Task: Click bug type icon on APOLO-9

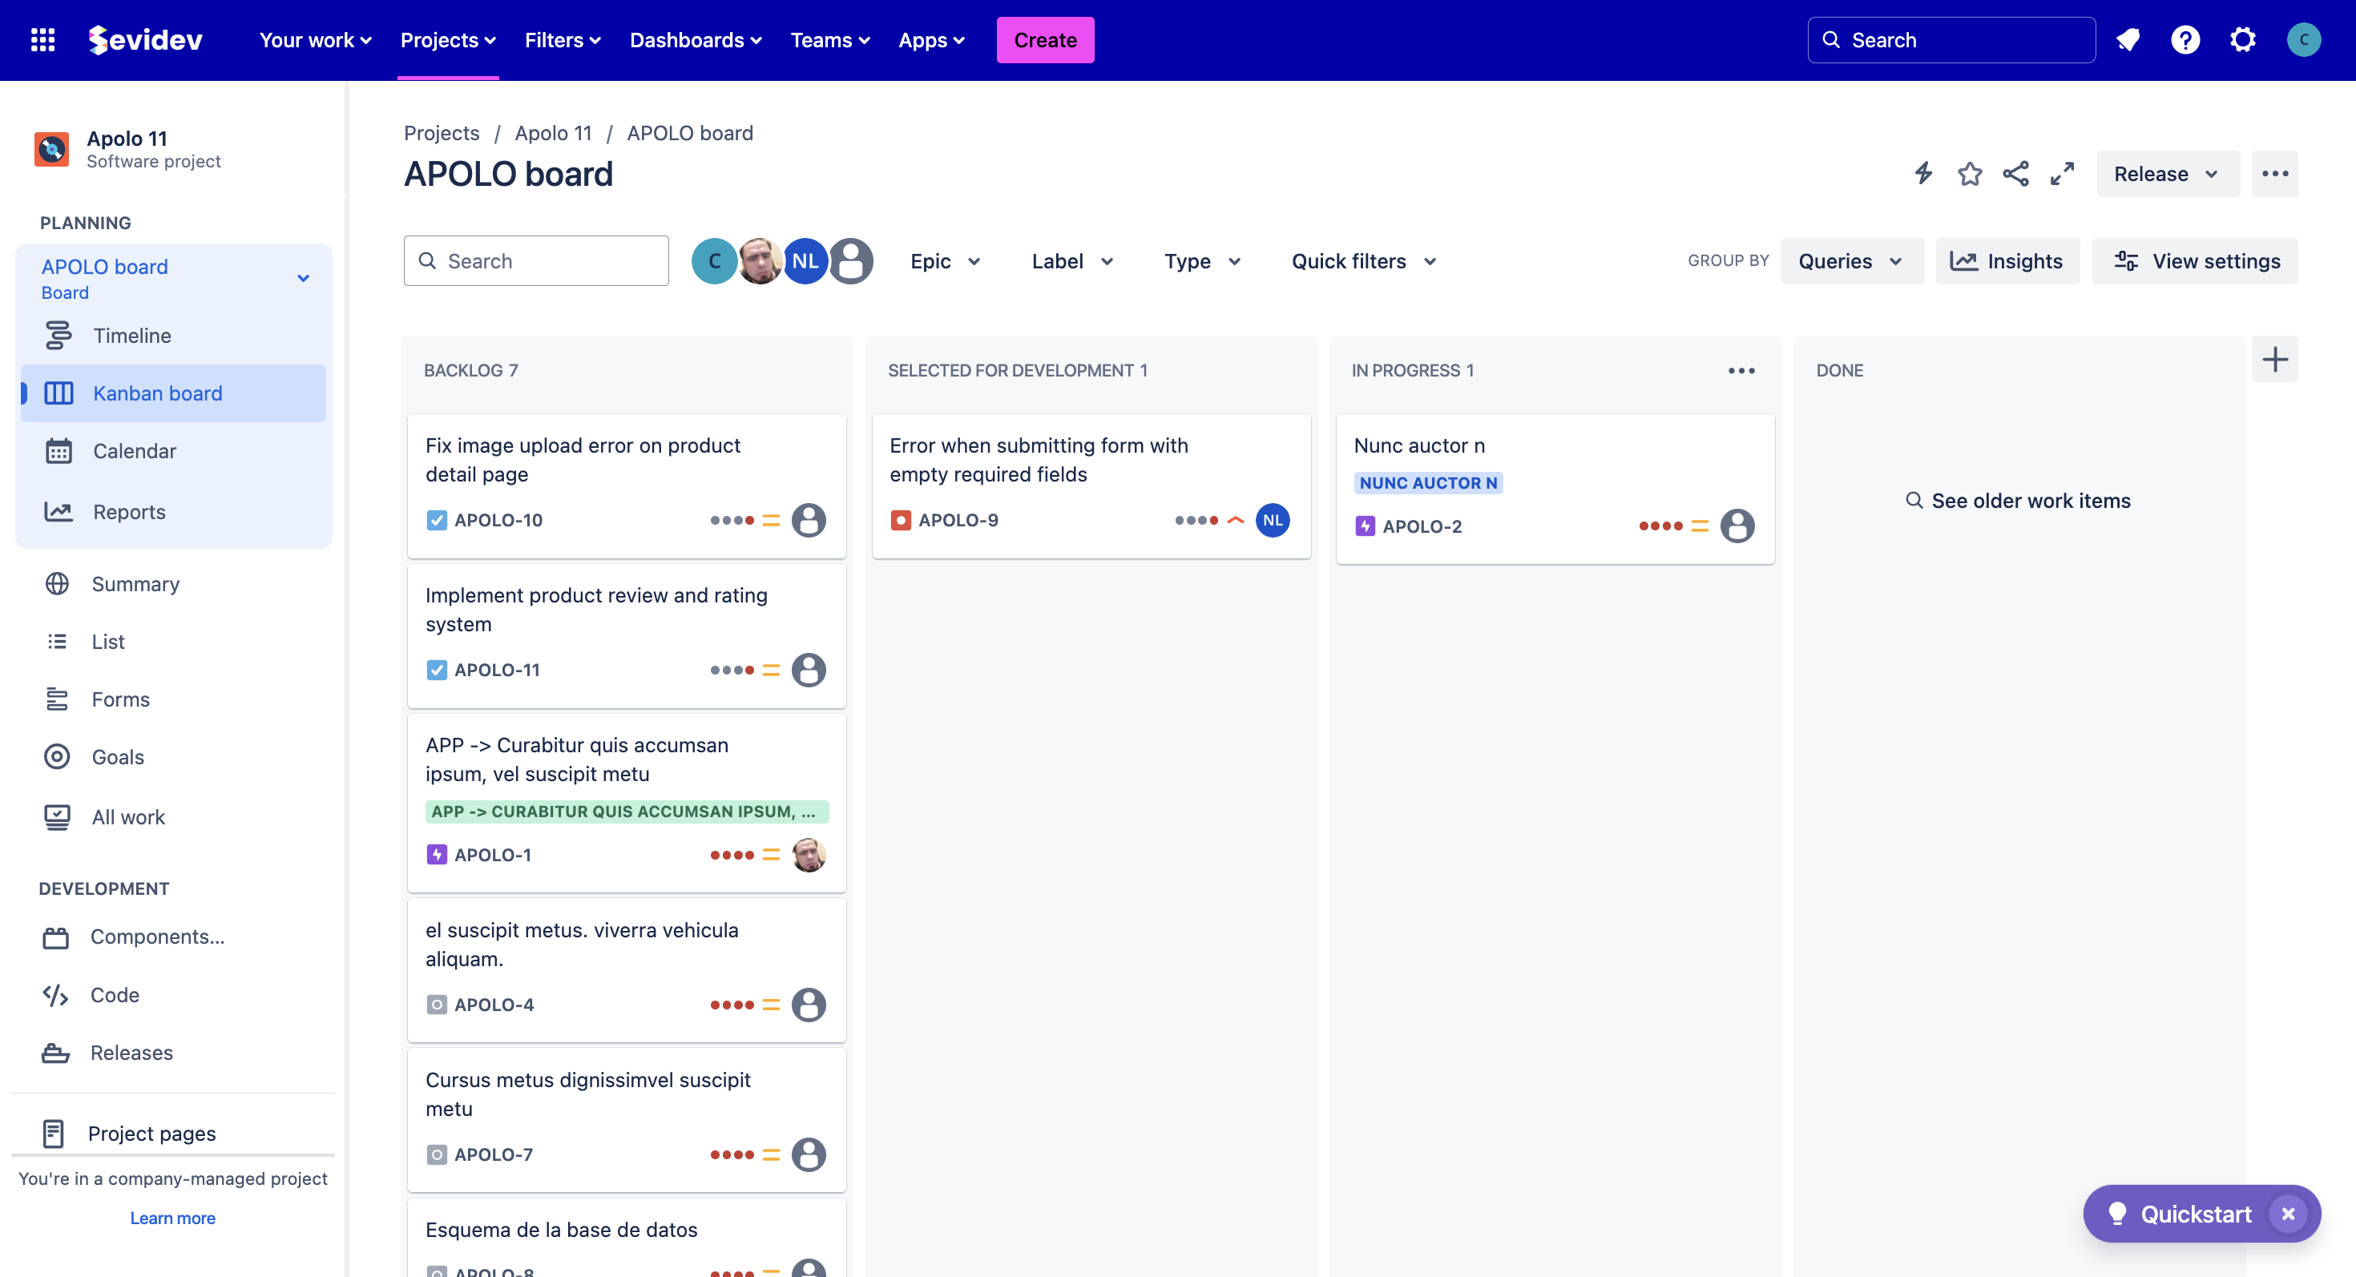Action: point(901,520)
